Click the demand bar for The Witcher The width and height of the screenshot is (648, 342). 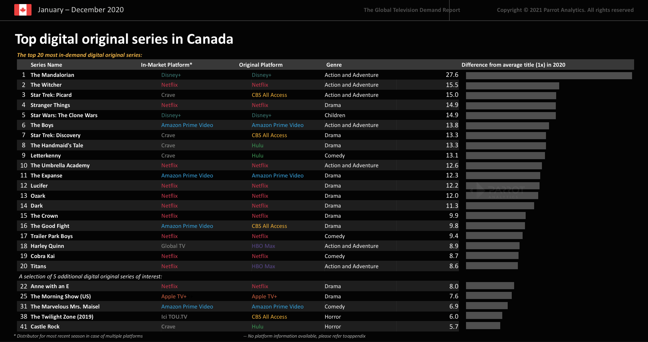coord(512,86)
